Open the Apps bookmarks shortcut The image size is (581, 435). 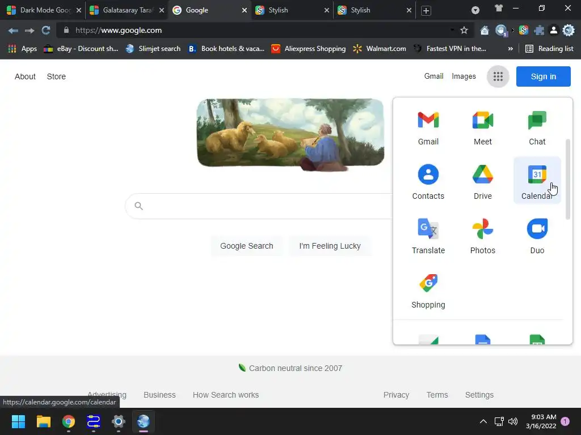point(22,49)
